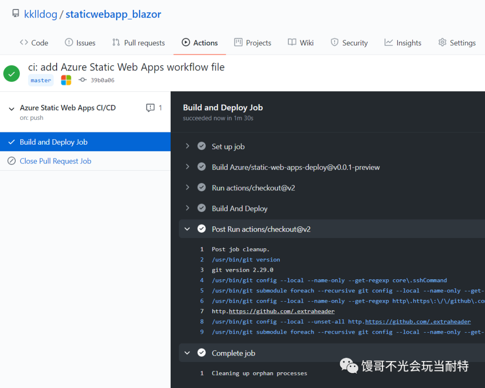Screen dimensions: 485x388
Task: Click the green success check icon
Action: pyautogui.click(x=11, y=74)
